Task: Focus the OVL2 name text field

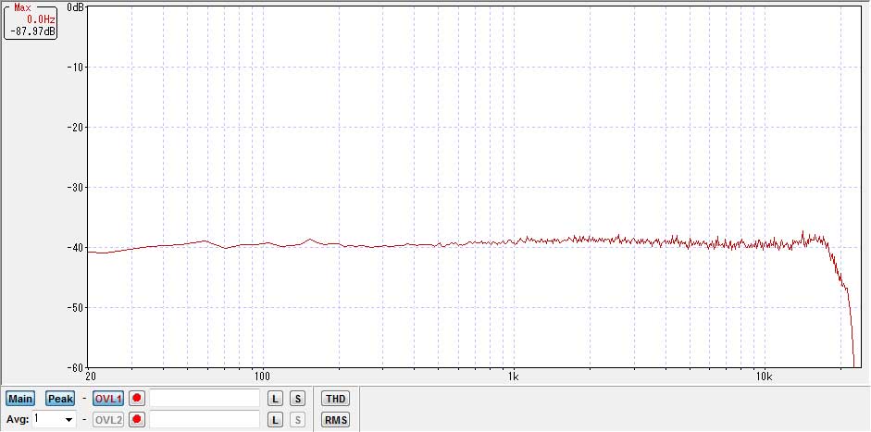Action: [x=205, y=420]
